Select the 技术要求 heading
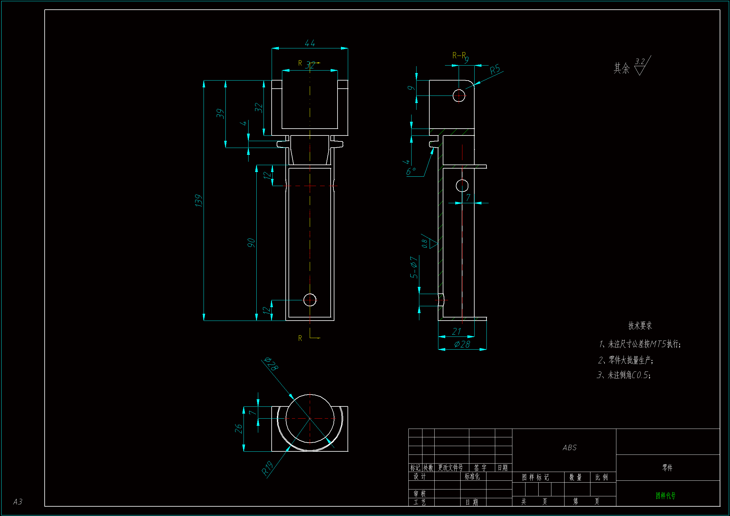 pos(640,326)
